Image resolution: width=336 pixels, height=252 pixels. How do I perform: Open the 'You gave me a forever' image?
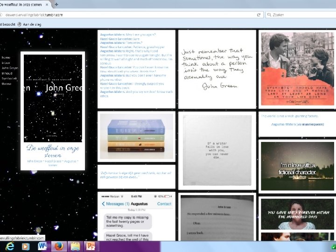(x=297, y=214)
